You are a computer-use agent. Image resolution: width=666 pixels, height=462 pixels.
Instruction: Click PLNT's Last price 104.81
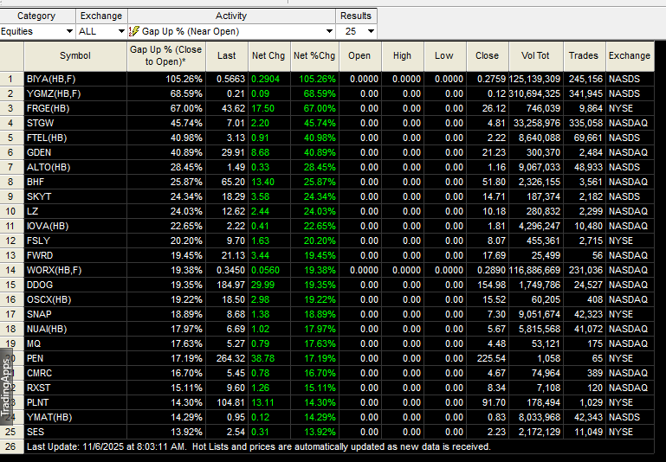231,402
